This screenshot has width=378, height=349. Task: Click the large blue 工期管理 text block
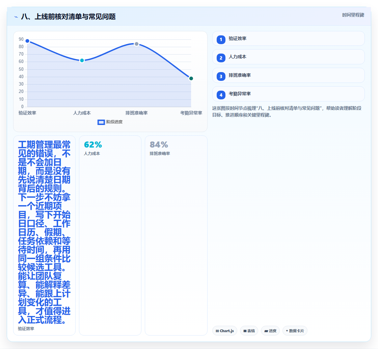pyautogui.click(x=44, y=232)
